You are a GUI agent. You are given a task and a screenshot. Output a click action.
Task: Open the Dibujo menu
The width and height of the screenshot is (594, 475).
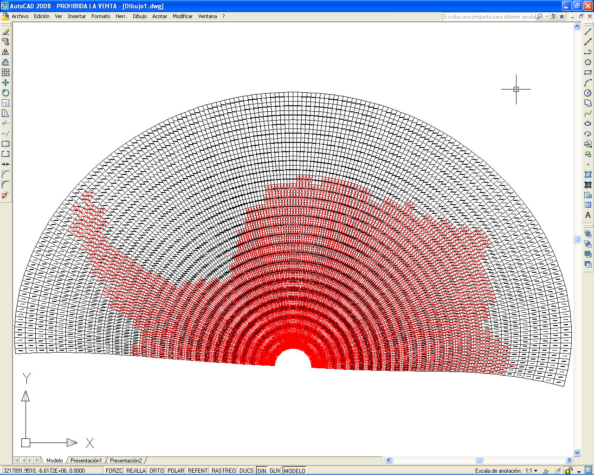[x=140, y=16]
